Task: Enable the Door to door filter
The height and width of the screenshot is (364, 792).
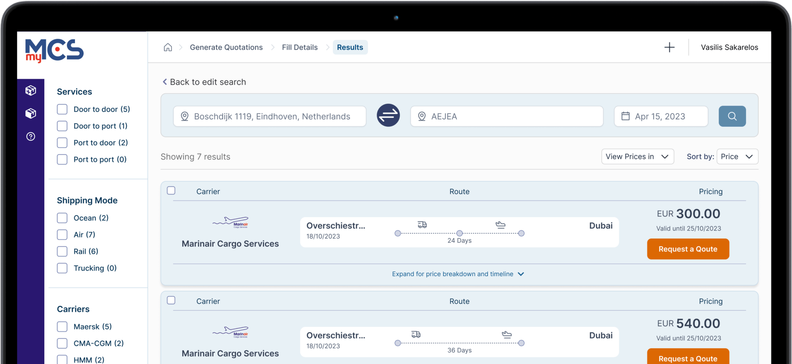Action: pyautogui.click(x=62, y=109)
